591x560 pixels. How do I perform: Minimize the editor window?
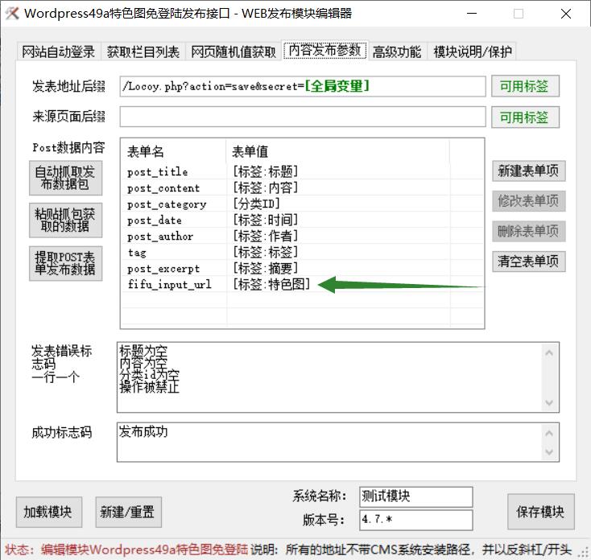[472, 14]
